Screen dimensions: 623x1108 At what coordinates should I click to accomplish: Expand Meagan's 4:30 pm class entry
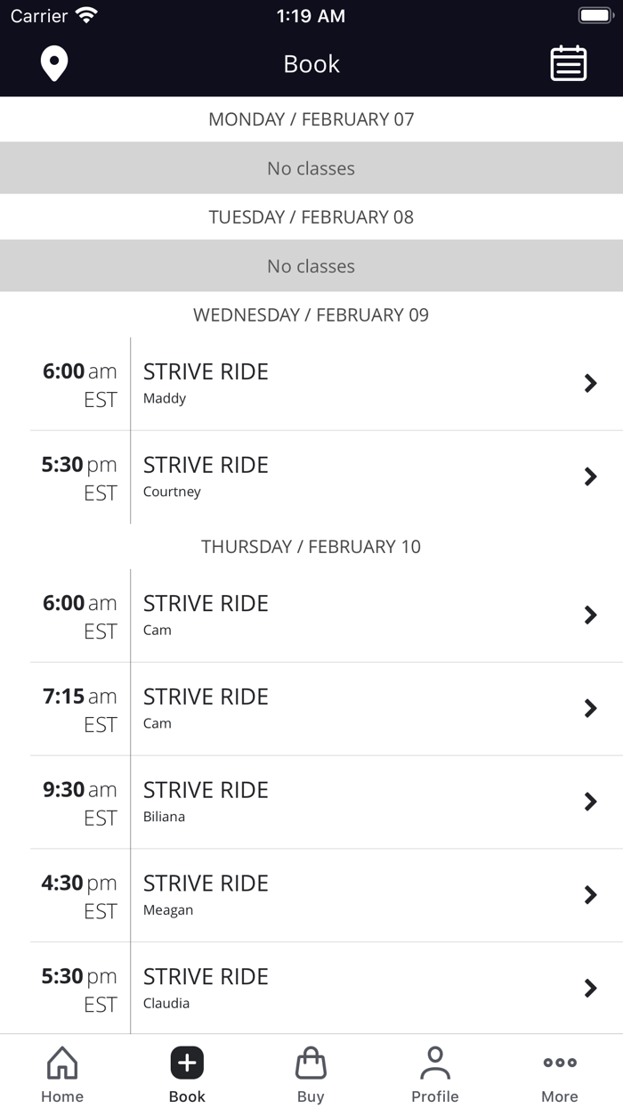click(x=590, y=895)
